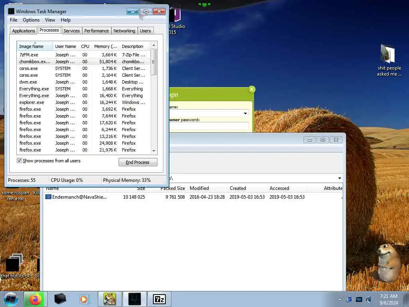Minimize the 7-Zip window
The image size is (409, 307).
point(310,140)
